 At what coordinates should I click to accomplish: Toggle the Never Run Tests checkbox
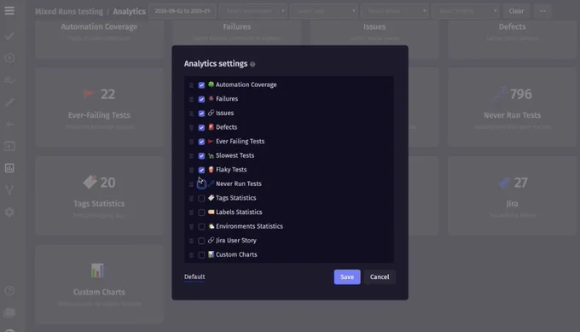(201, 184)
